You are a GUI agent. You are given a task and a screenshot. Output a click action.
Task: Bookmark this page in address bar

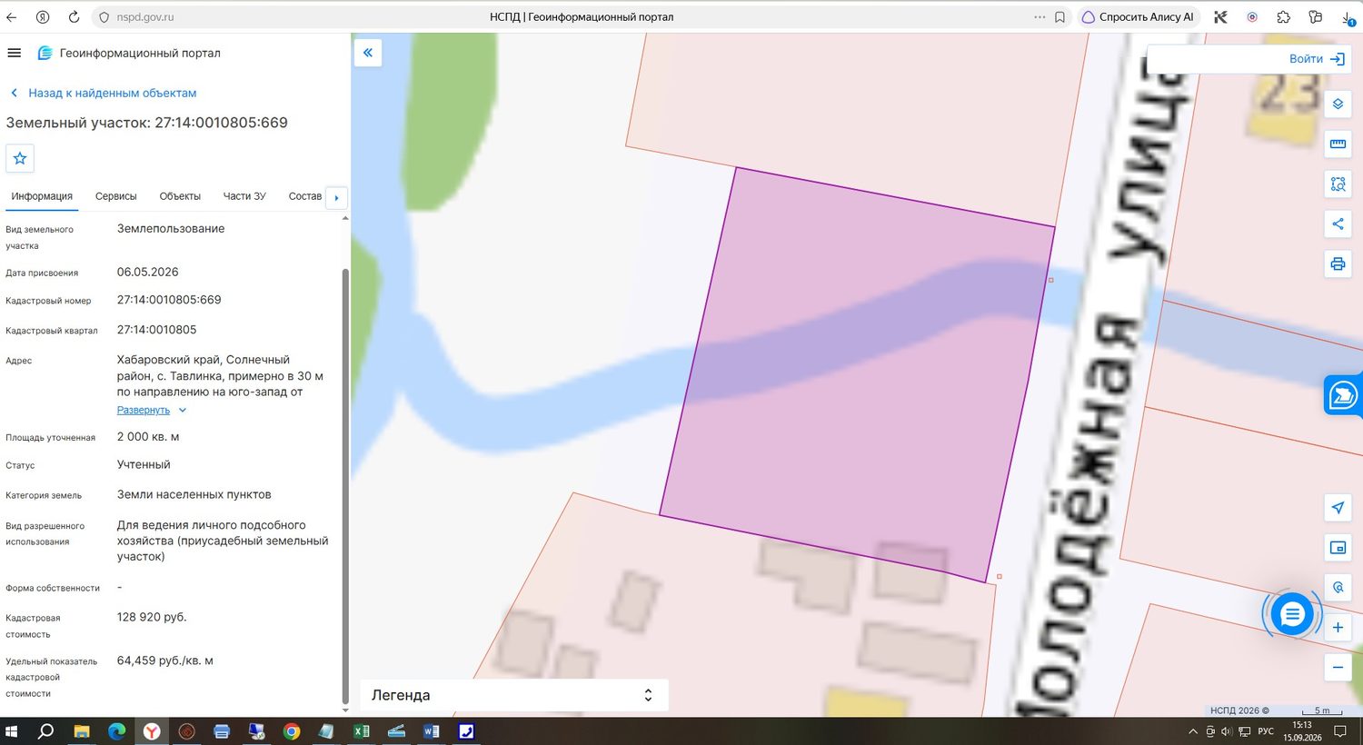[1060, 17]
